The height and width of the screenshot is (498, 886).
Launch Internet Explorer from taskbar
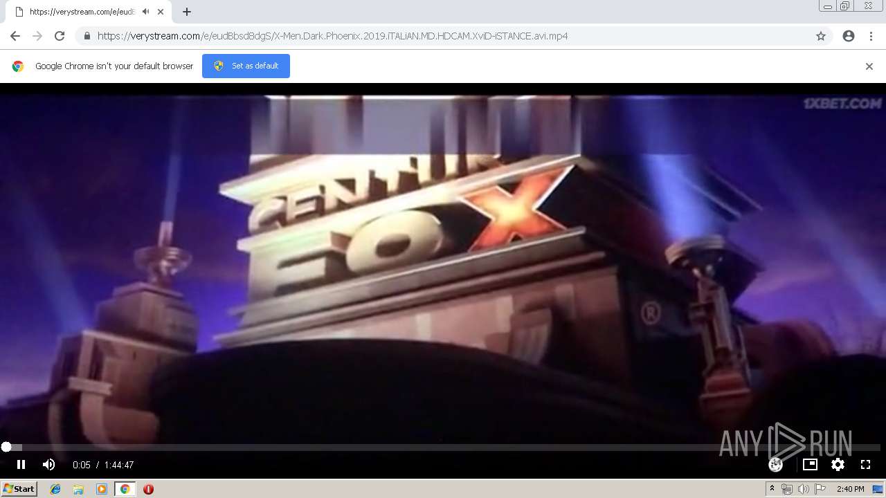55,489
